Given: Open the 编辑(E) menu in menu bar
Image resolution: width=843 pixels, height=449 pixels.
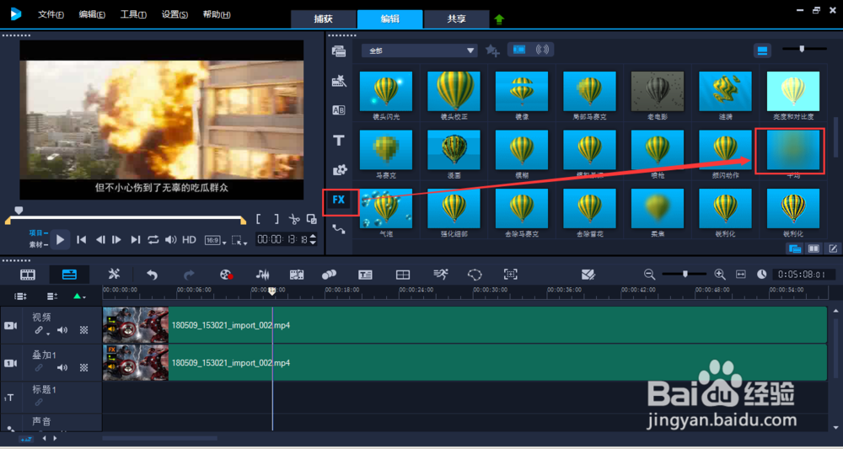Looking at the screenshot, I should pos(92,14).
